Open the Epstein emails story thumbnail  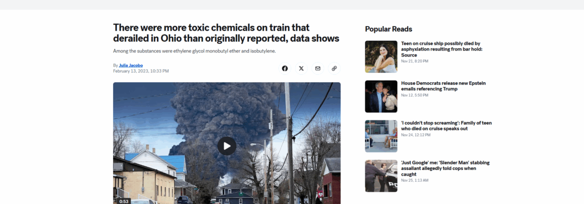[381, 96]
